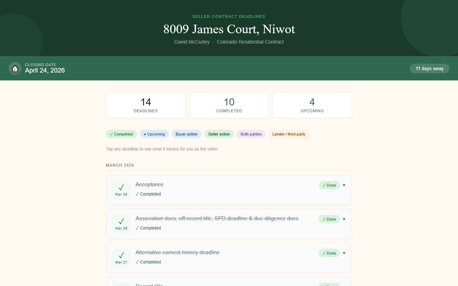Viewport: 458px width, 286px height.
Task: Expand the Alternative earnest money deadline arrow
Action: (344, 253)
